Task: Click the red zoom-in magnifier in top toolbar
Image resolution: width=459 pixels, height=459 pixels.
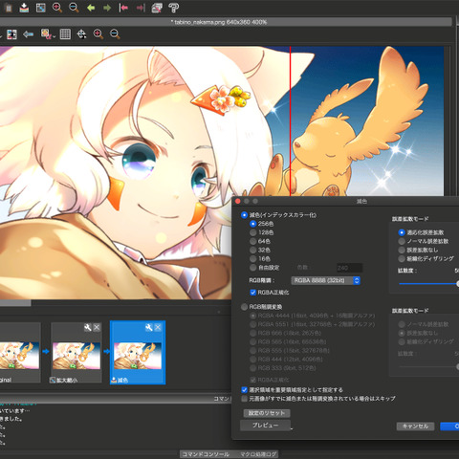Action: pyautogui.click(x=57, y=8)
